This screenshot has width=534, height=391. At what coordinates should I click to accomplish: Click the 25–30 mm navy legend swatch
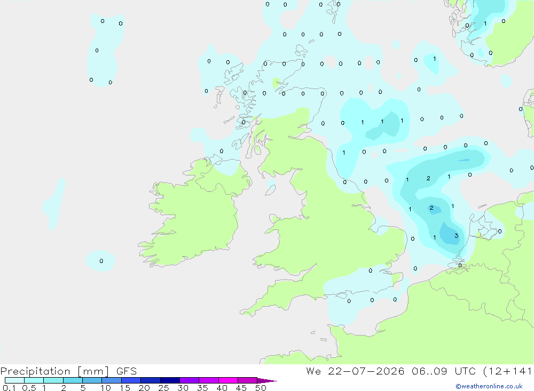170,380
